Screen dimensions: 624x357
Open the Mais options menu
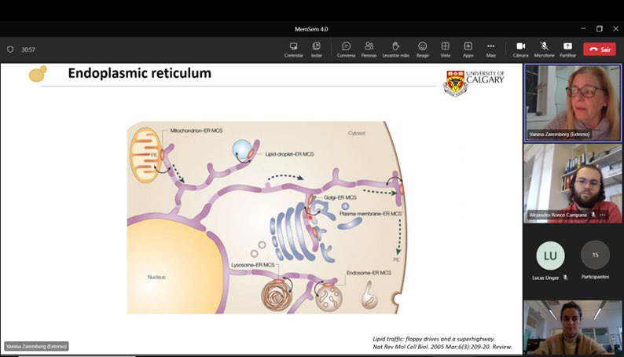[x=490, y=50]
